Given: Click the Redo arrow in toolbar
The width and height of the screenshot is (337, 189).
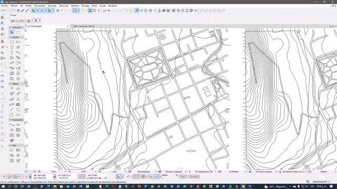Looking at the screenshot, I should [x=8, y=10].
